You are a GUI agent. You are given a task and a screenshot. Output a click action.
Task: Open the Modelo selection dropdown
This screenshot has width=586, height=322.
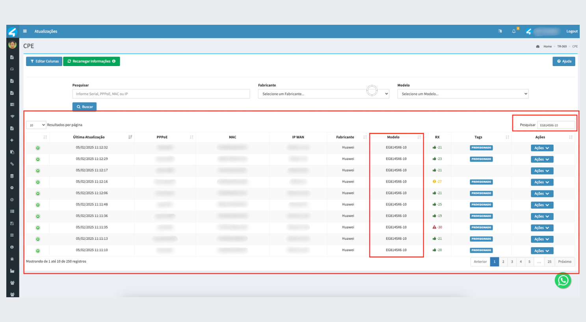[x=463, y=94]
